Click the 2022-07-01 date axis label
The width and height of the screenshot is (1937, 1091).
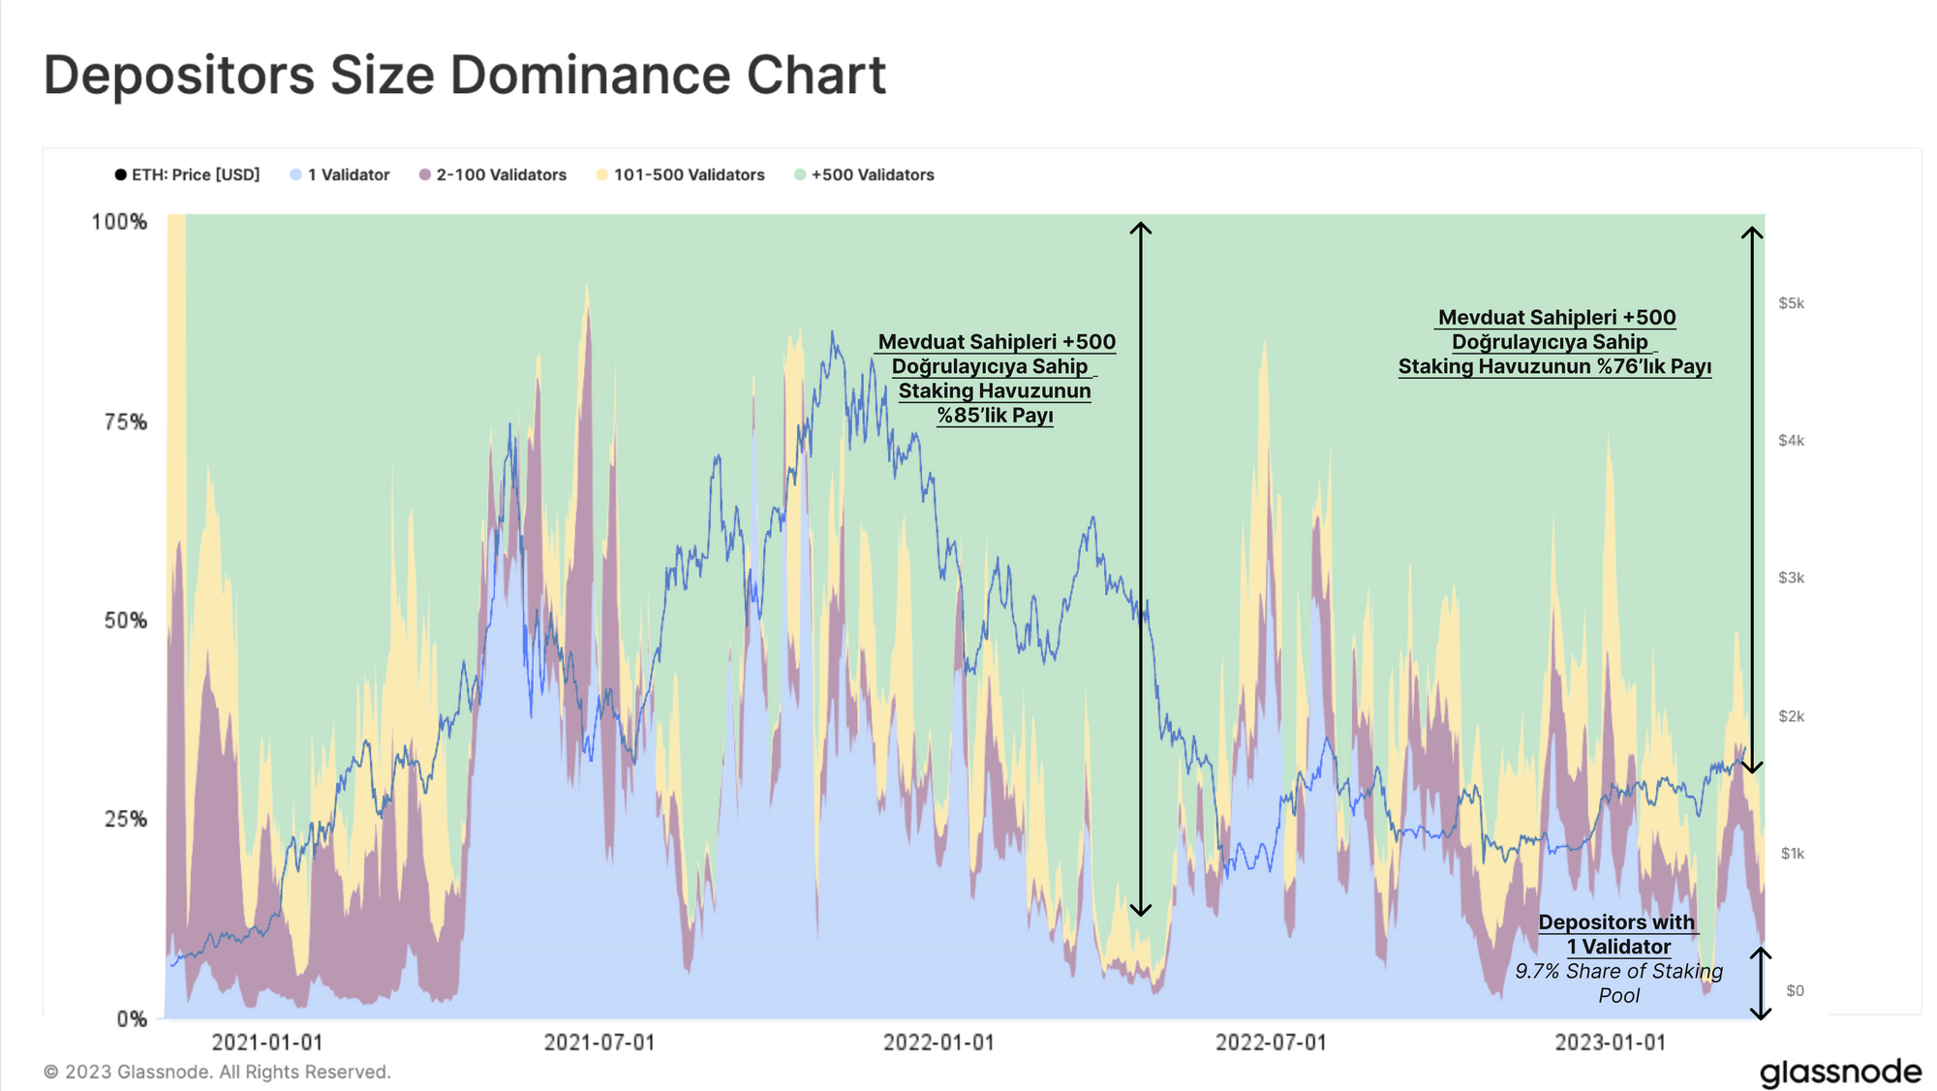pyautogui.click(x=1271, y=1043)
